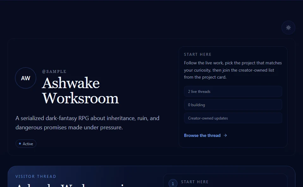Click the VISITOR THREAD label
The height and width of the screenshot is (187, 303).
[36, 177]
